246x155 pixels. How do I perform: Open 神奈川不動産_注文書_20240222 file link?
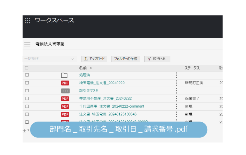click(x=105, y=99)
